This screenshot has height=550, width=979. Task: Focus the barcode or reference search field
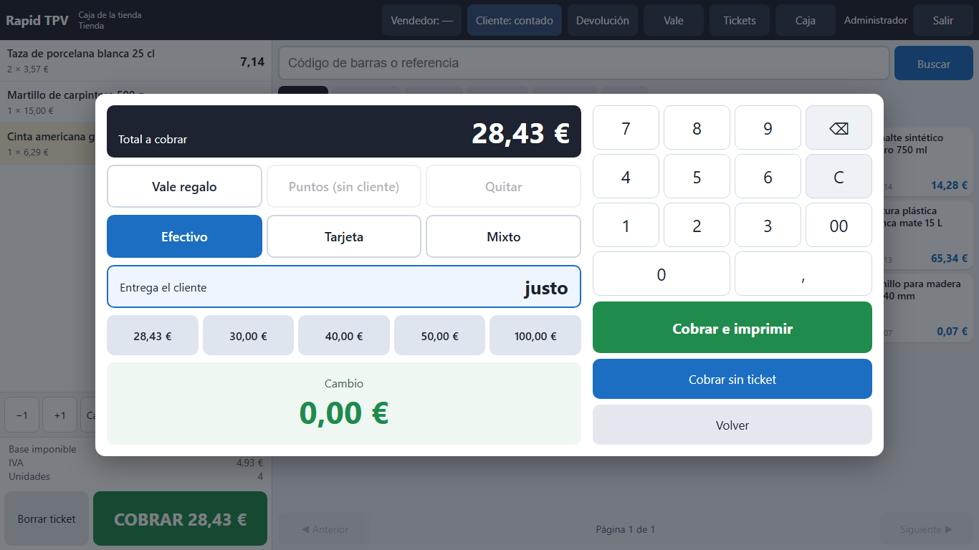[583, 63]
